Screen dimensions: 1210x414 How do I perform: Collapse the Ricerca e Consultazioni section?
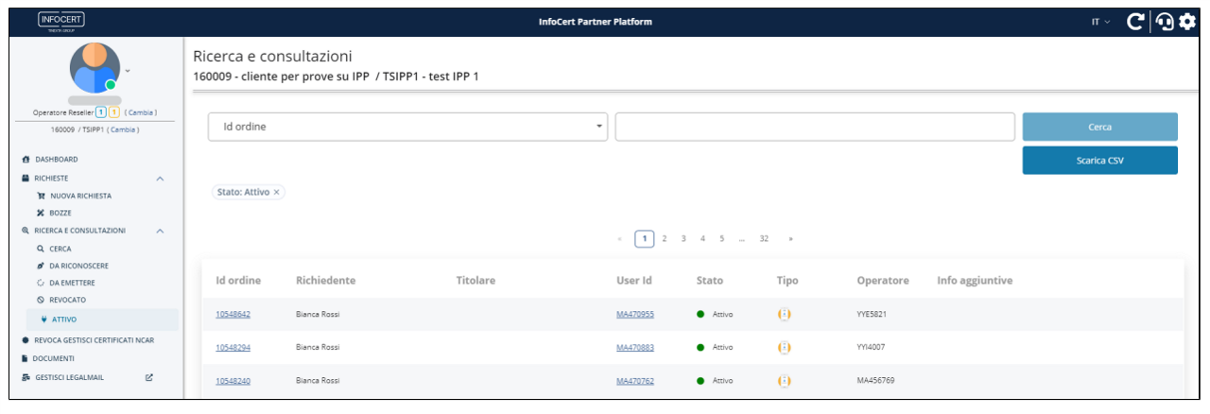tap(160, 231)
